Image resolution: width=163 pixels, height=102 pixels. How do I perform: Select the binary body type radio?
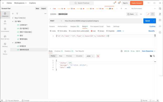tap(98, 31)
